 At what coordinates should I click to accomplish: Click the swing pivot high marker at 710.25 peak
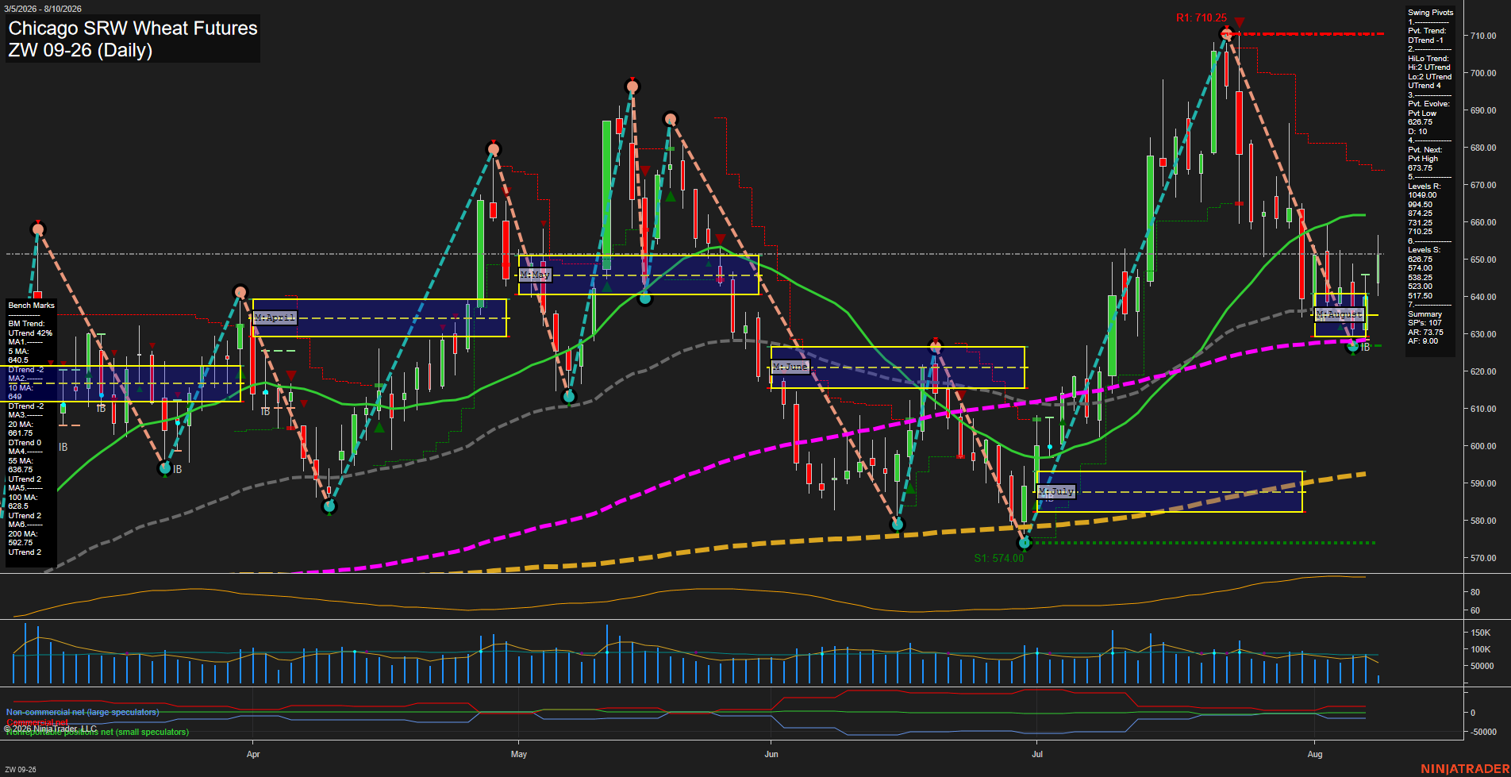click(x=1228, y=34)
